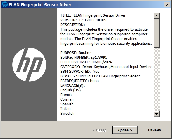The height and width of the screenshot is (139, 172).
Task: Click the window title text ELAN Fingerprint Sensor Driver
Action: click(x=40, y=5)
